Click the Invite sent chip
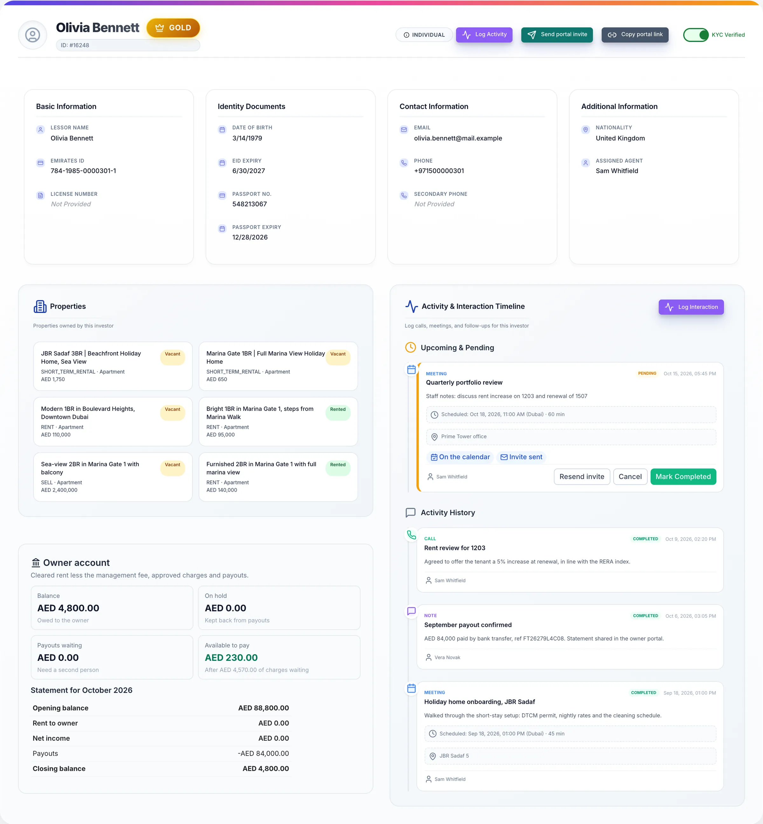 tap(521, 457)
